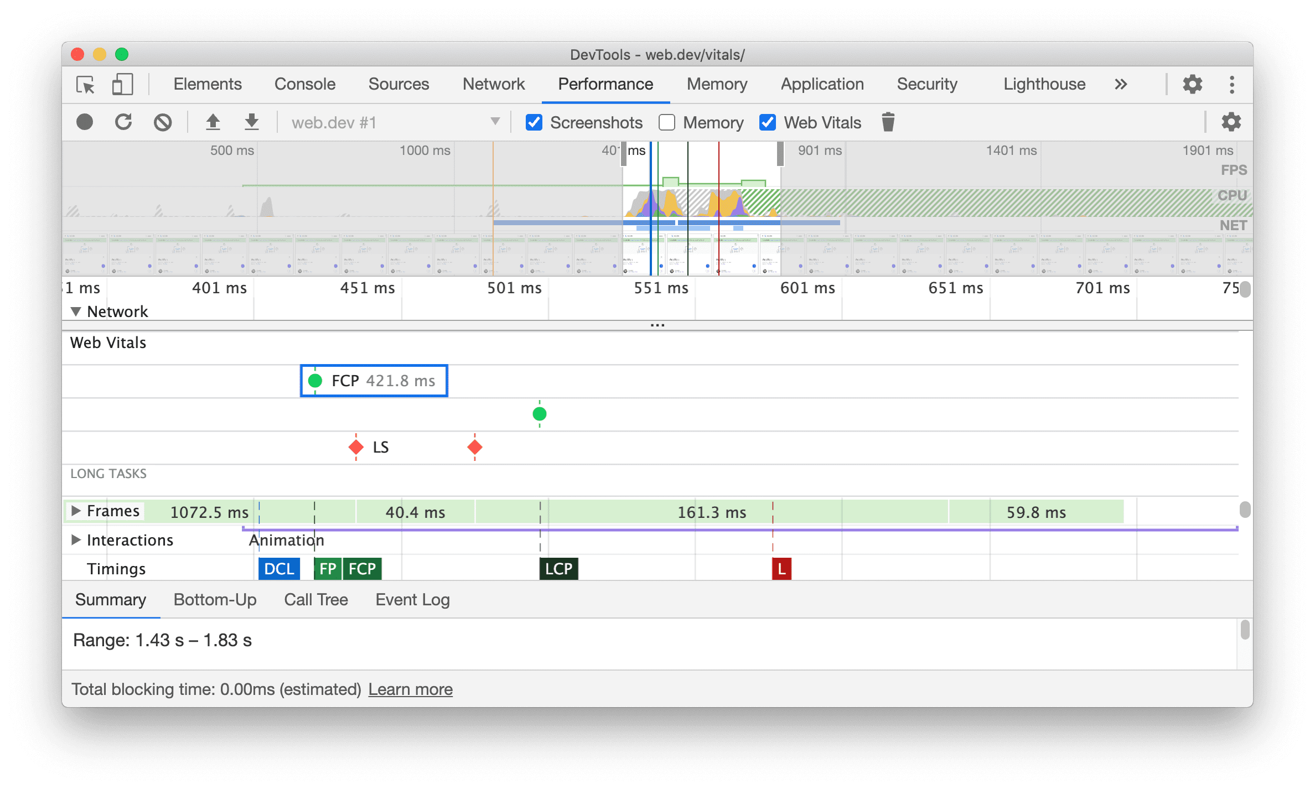This screenshot has height=789, width=1315.
Task: Switch to the Lighthouse tab
Action: (1044, 85)
